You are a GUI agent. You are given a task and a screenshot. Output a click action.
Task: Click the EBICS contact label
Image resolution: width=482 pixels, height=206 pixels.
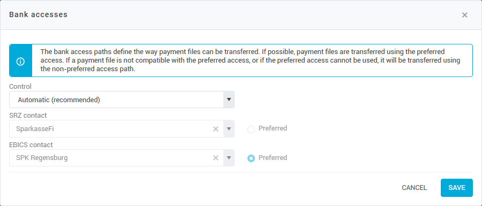click(x=31, y=144)
